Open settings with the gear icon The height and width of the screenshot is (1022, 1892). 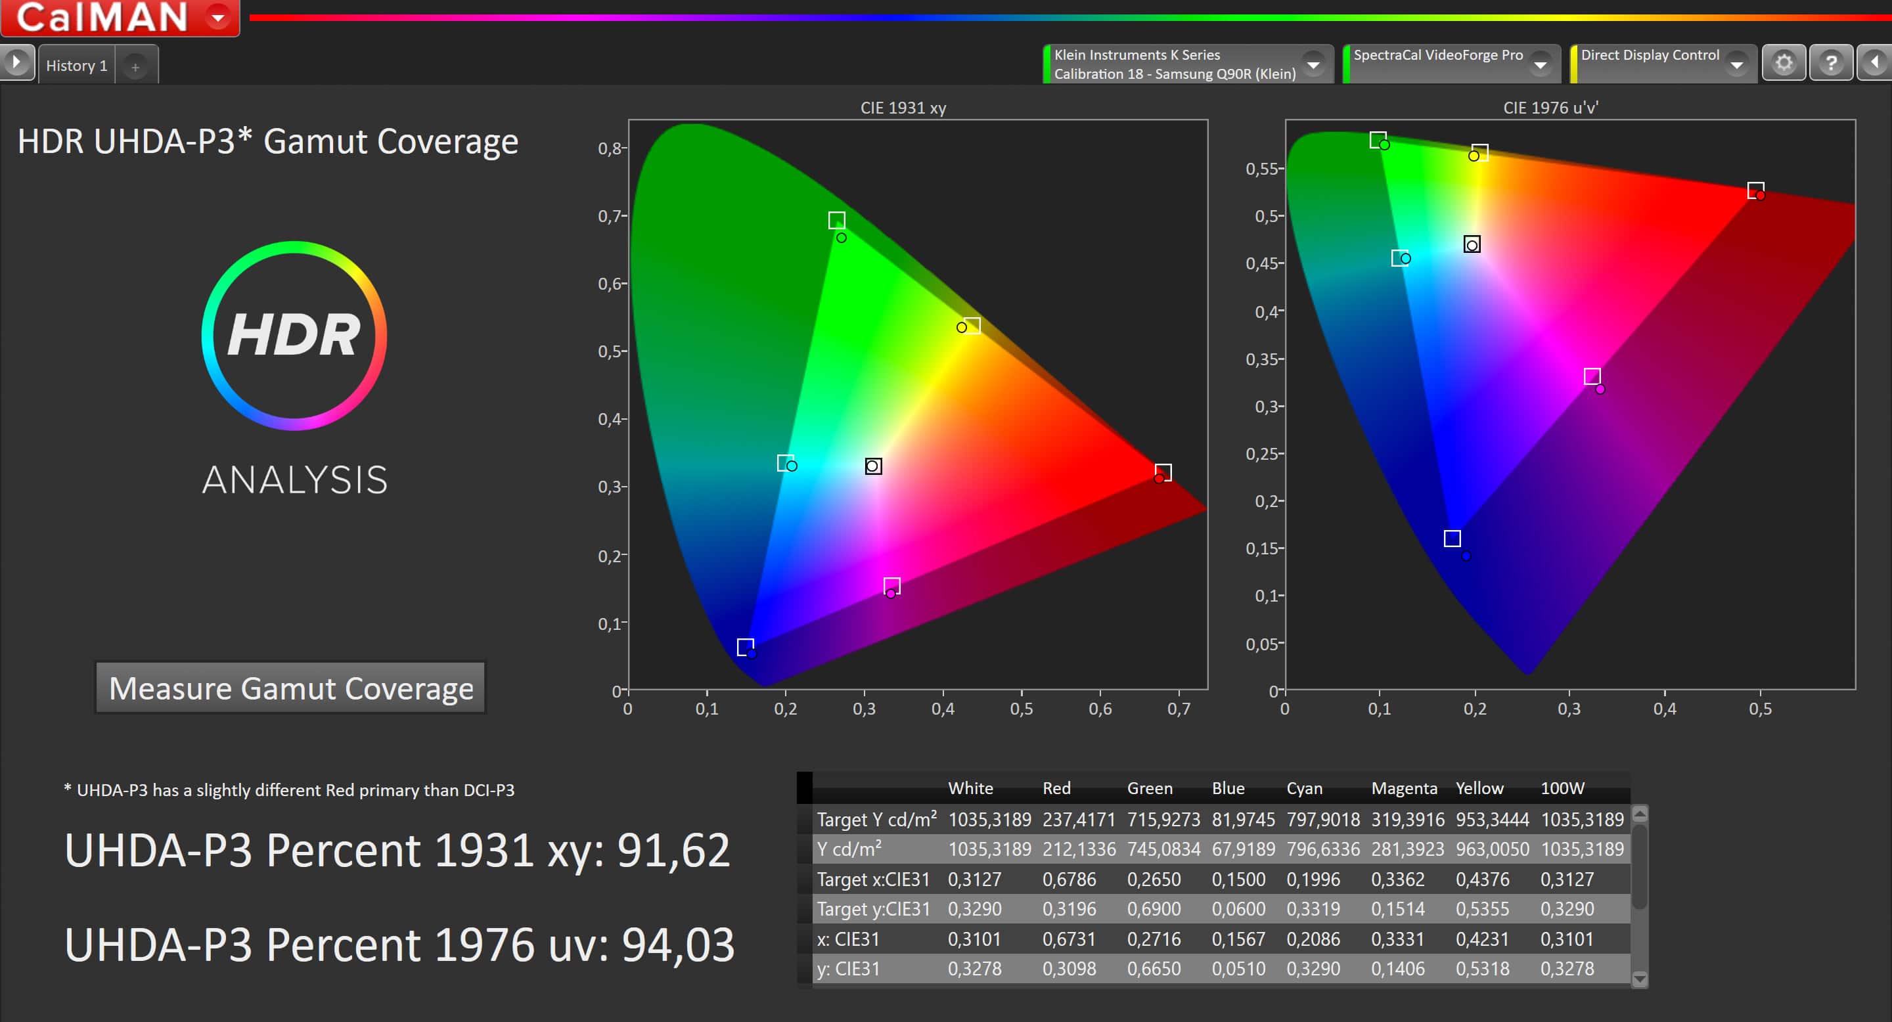pos(1784,63)
